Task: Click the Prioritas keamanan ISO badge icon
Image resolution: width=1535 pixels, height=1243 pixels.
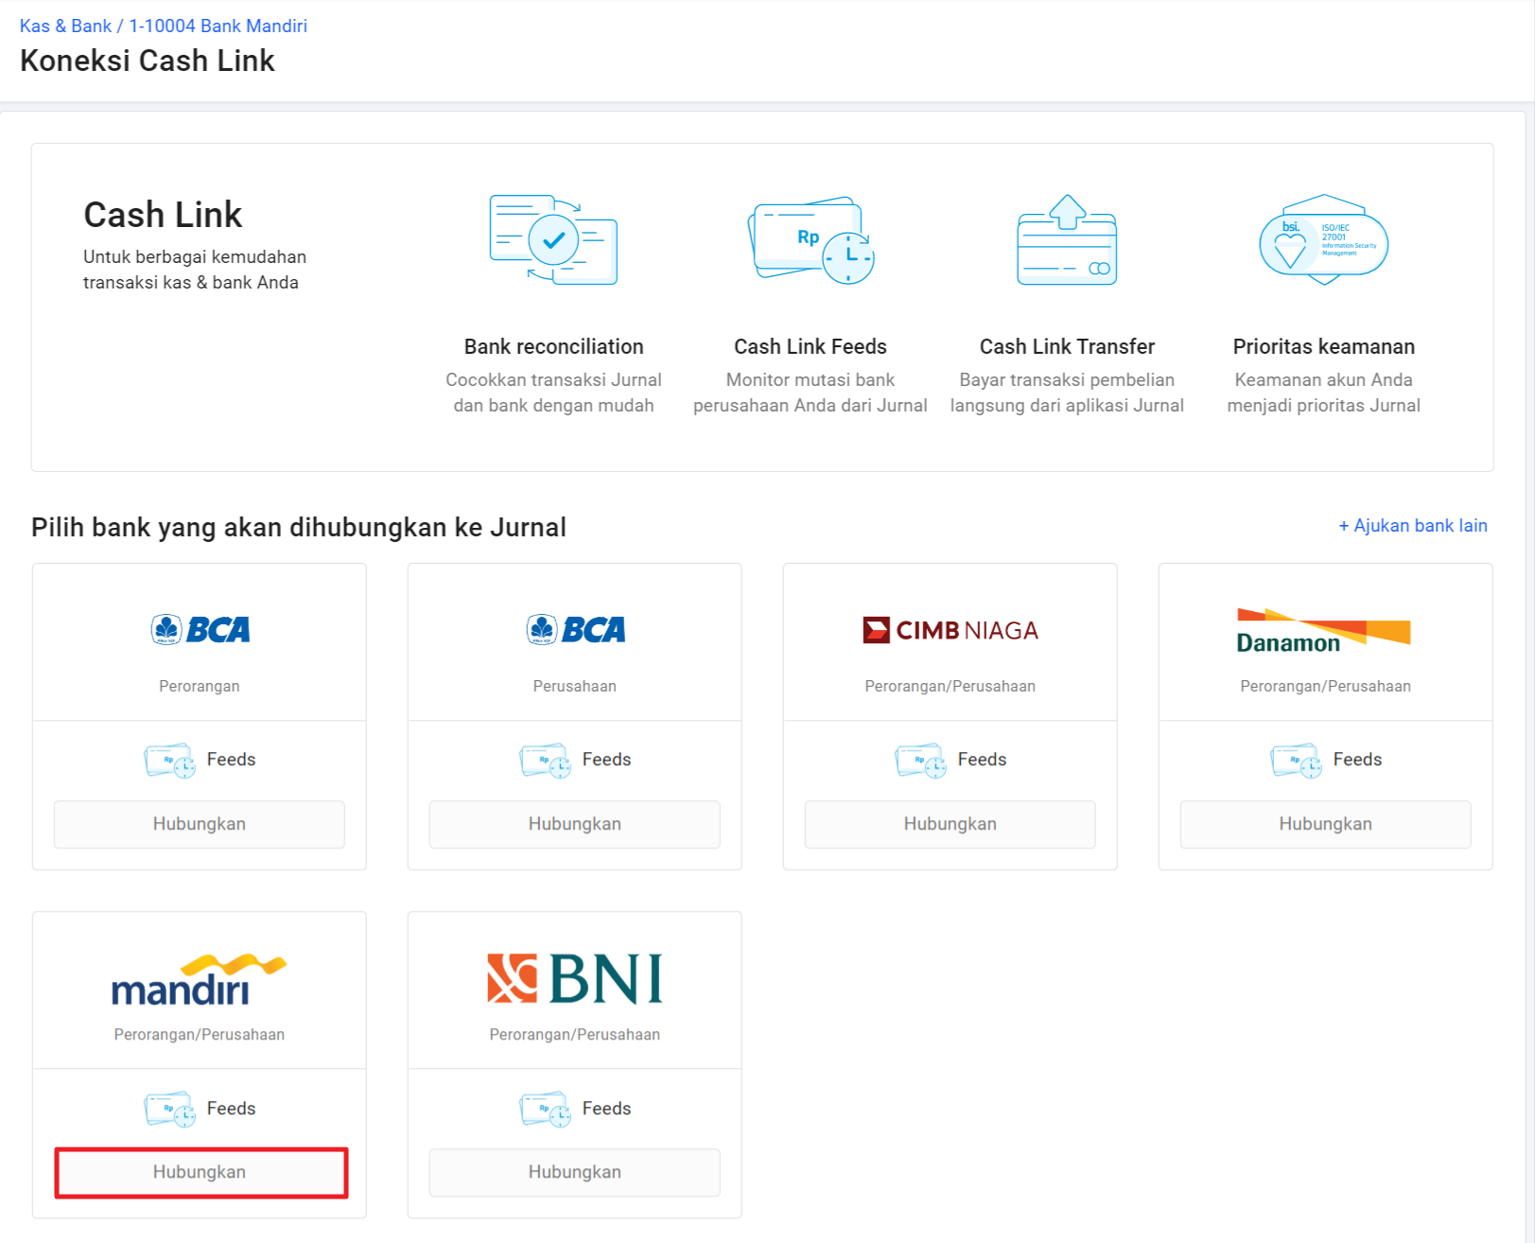Action: click(1324, 239)
